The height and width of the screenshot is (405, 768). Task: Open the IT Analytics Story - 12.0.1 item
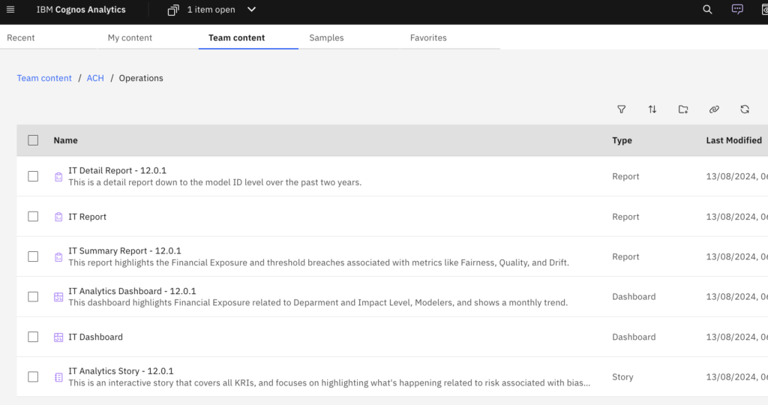coord(121,371)
